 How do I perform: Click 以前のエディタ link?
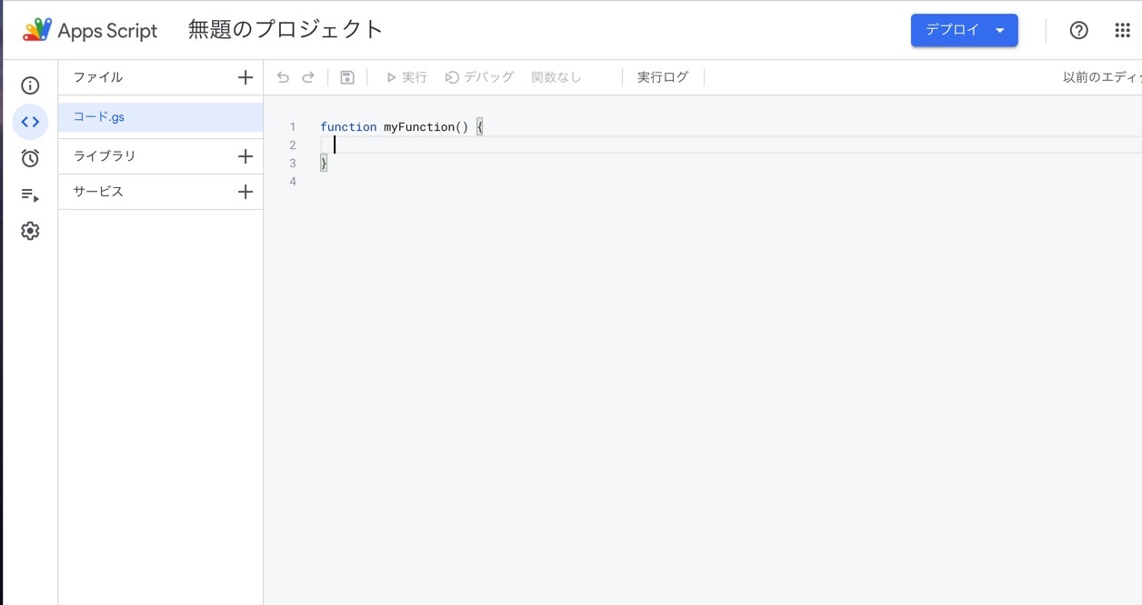pos(1100,77)
